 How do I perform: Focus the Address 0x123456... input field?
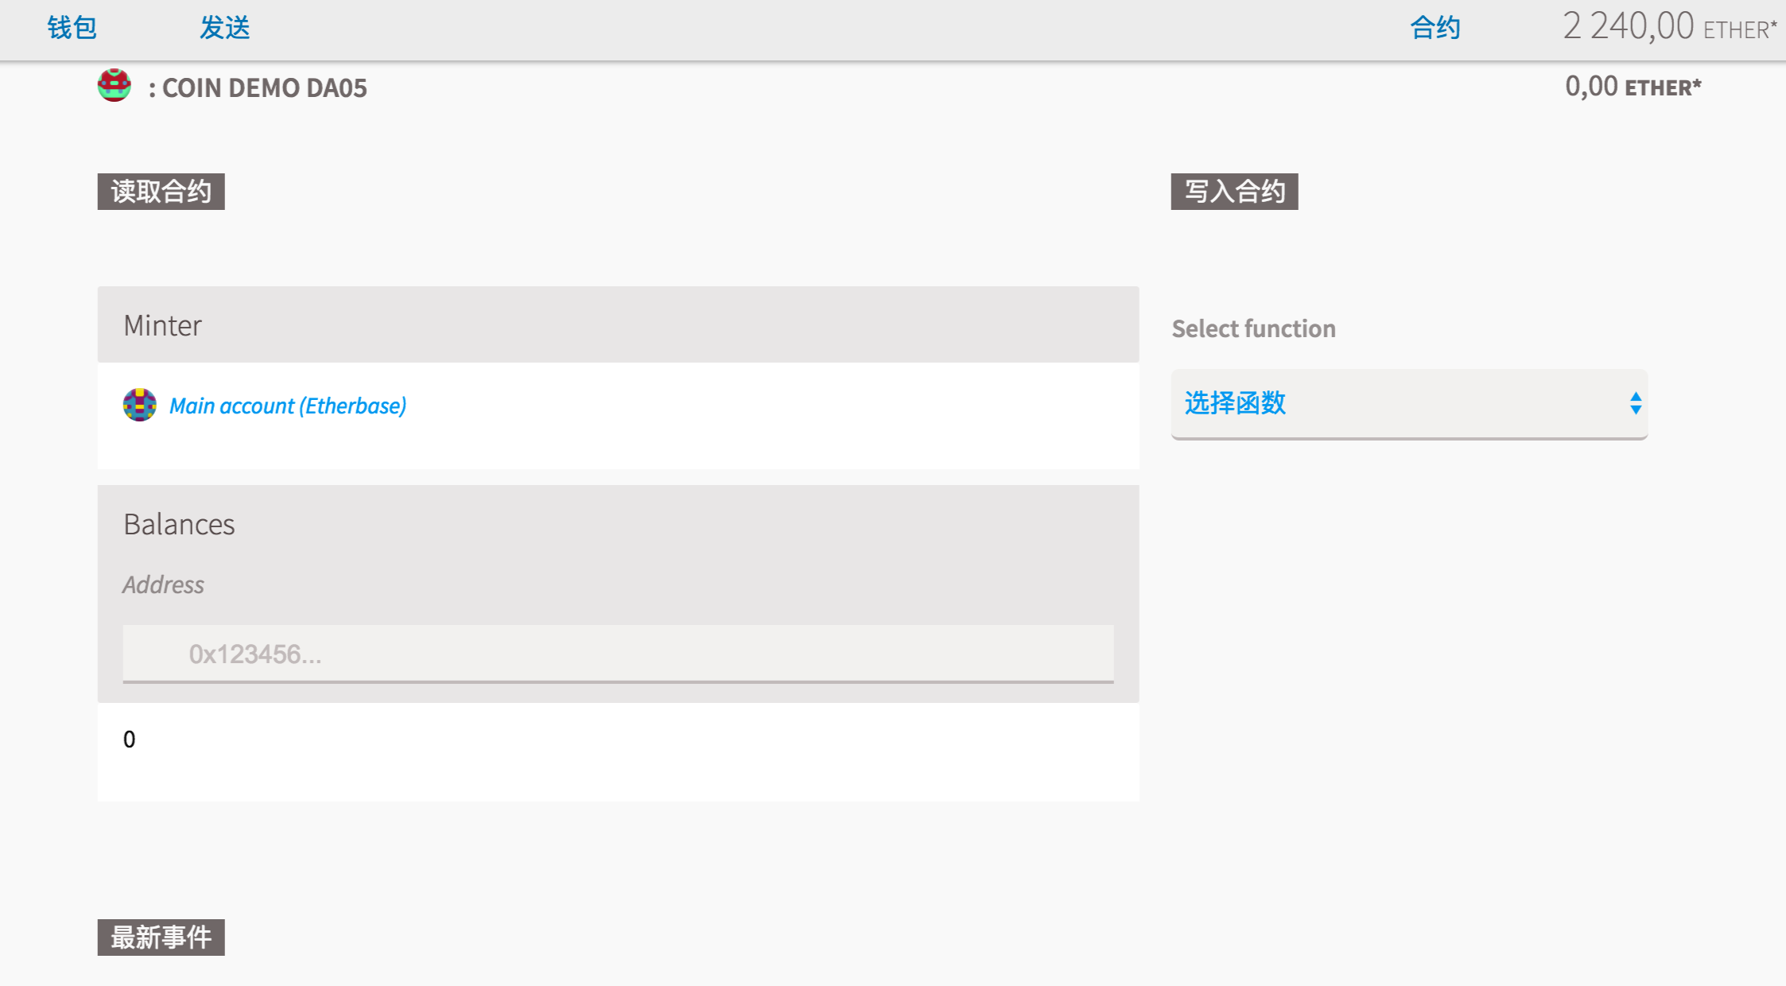tap(618, 654)
